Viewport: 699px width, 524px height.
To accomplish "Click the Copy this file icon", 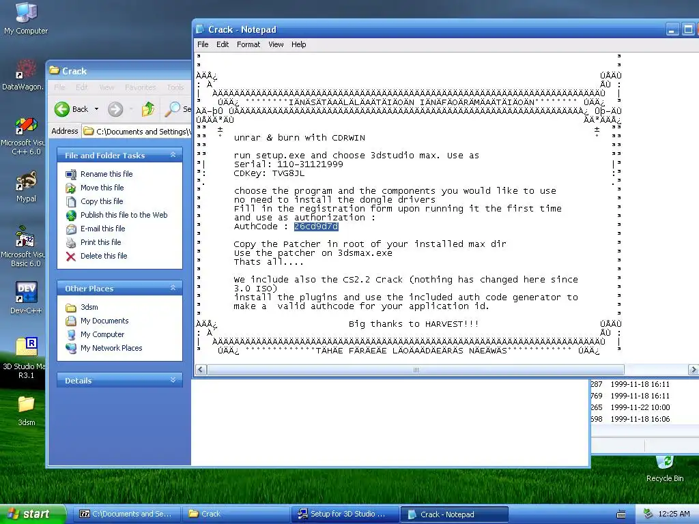I will [71, 201].
